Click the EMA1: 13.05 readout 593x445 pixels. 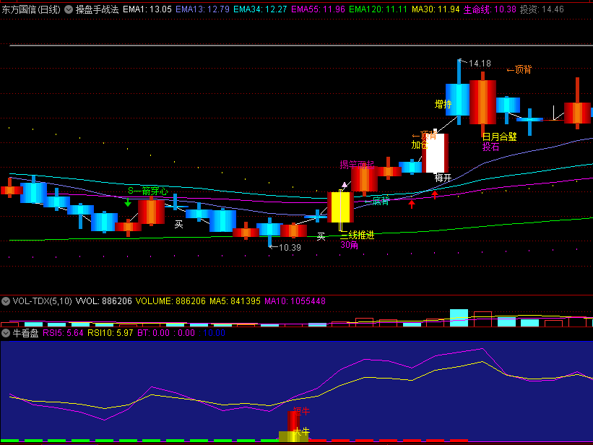tap(147, 9)
